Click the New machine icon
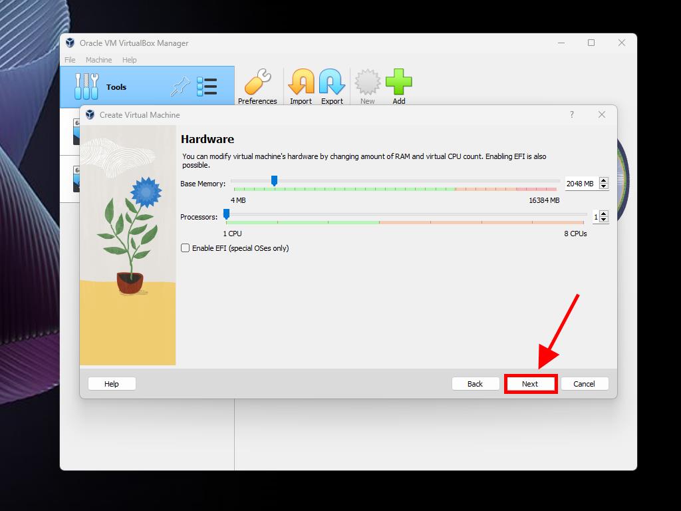The width and height of the screenshot is (681, 511). pyautogui.click(x=367, y=83)
